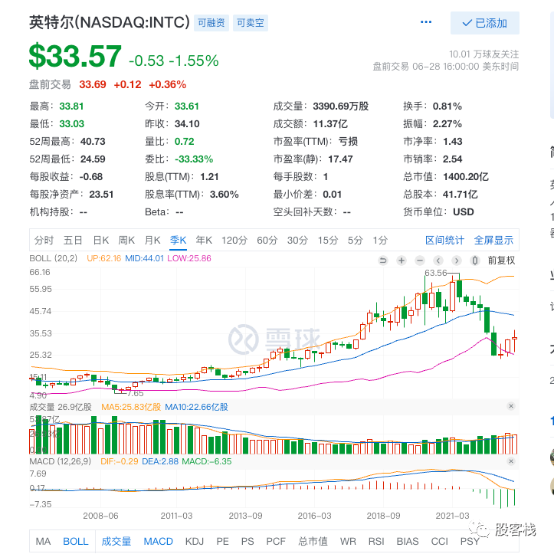
Task: Click the current price $33.57
Action: coord(75,56)
